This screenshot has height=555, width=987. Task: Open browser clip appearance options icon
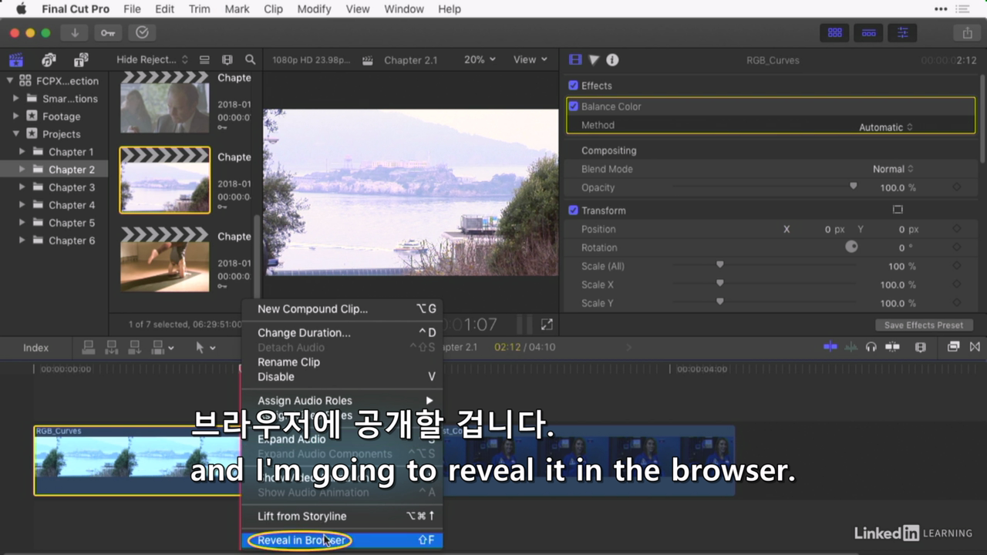pos(204,59)
